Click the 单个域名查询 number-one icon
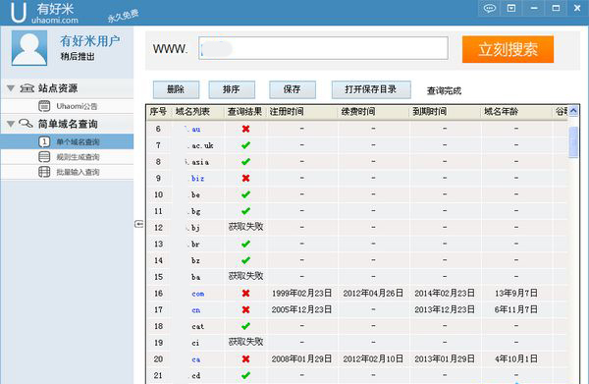Screen dimensions: 589x384 pyautogui.click(x=44, y=141)
